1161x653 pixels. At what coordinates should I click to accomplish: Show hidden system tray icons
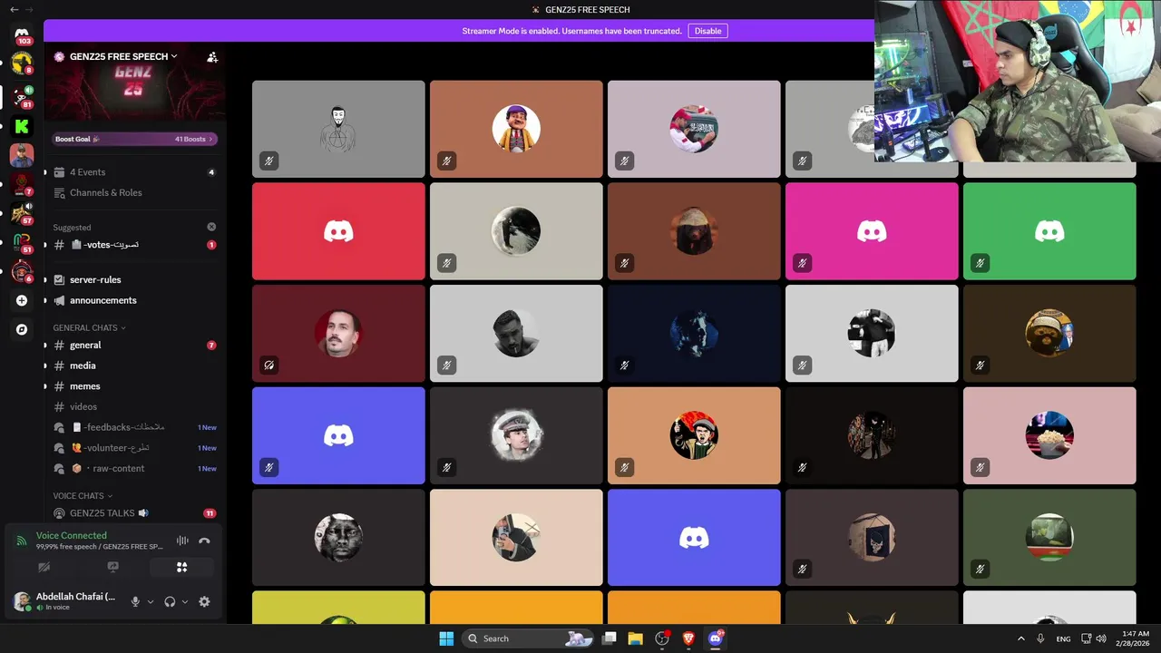[1020, 638]
